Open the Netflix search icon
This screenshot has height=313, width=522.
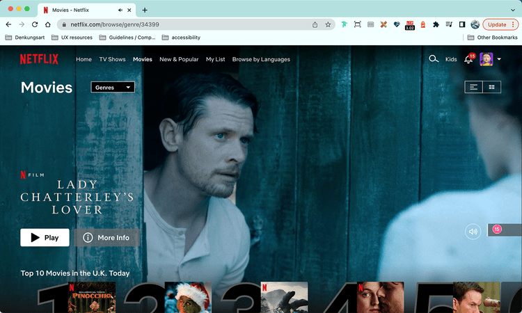click(434, 59)
